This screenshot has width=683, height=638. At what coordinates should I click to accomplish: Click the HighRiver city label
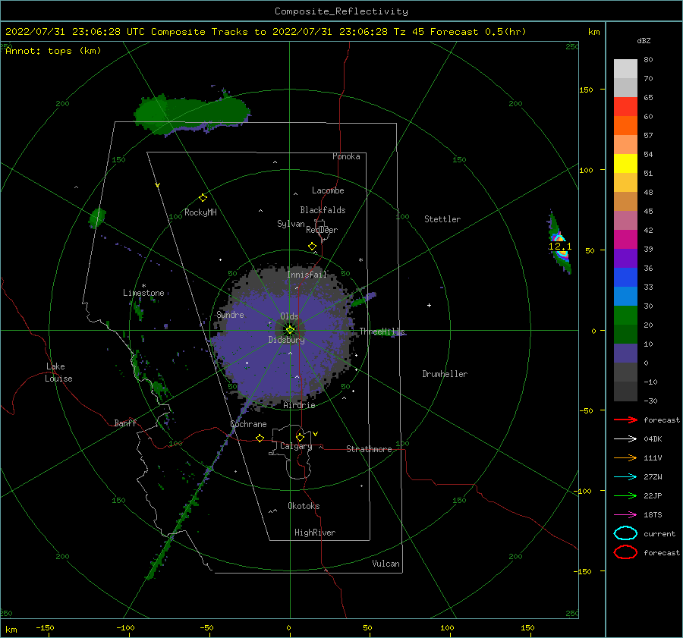(x=315, y=533)
